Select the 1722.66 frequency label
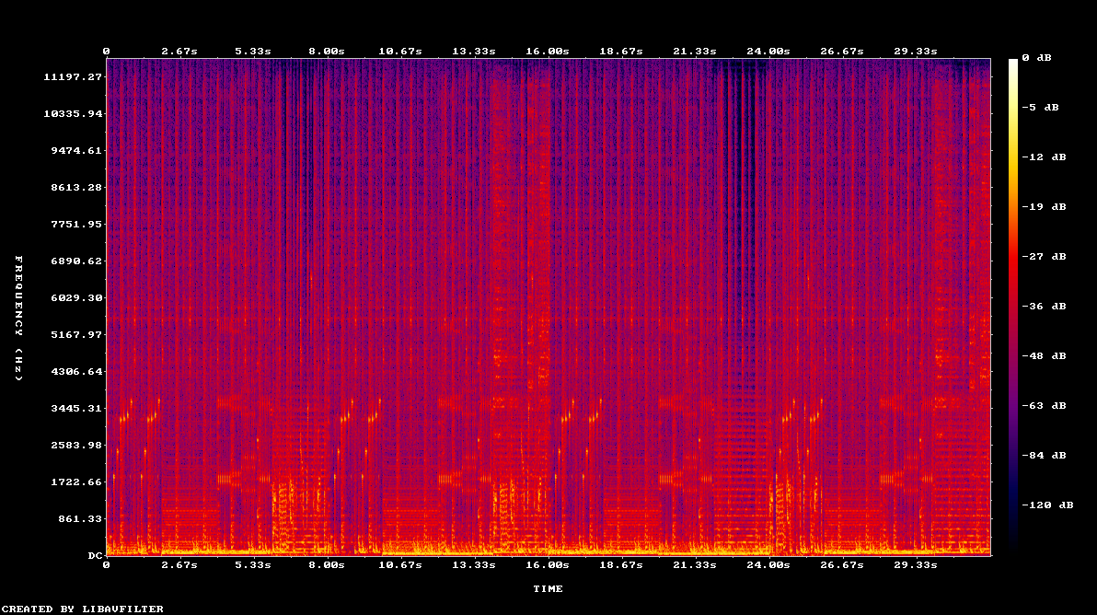The width and height of the screenshot is (1097, 615). point(76,482)
